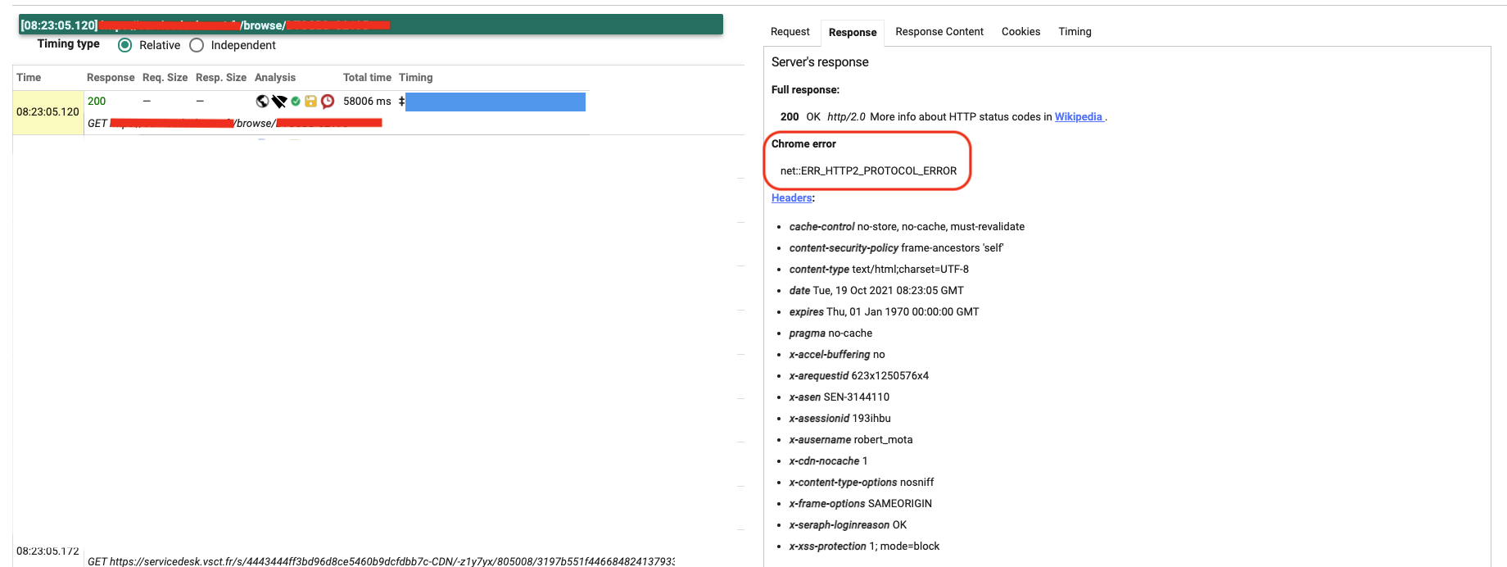Click the Time column header
Screen dimensions: 1507x567
pos(29,78)
